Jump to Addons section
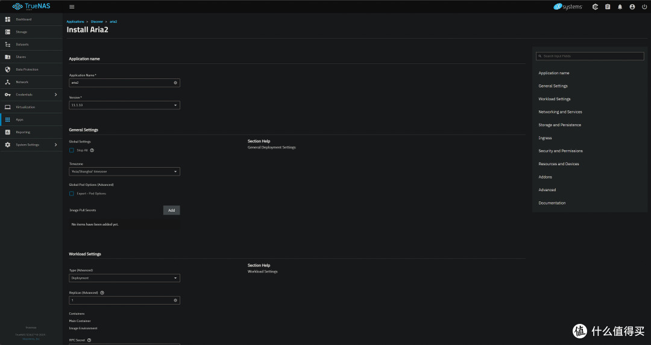Screen dimensions: 651x345 coord(545,177)
